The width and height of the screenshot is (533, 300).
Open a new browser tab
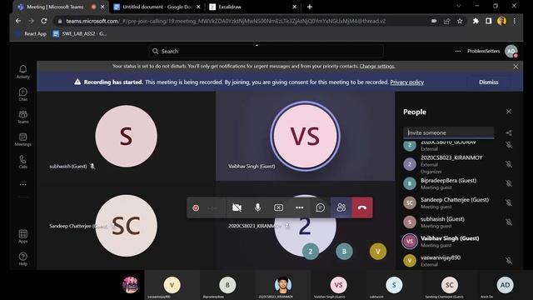(309, 7)
